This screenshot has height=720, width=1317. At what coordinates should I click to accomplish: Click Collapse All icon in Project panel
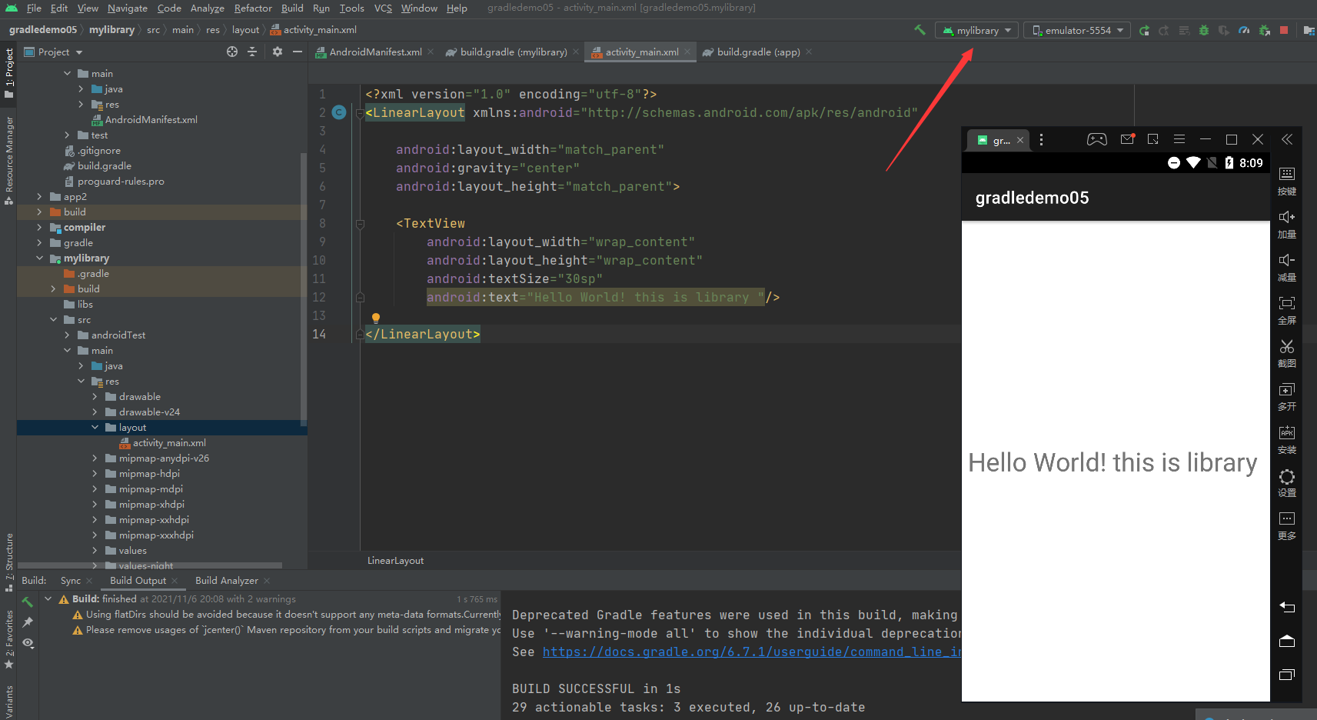tap(252, 52)
